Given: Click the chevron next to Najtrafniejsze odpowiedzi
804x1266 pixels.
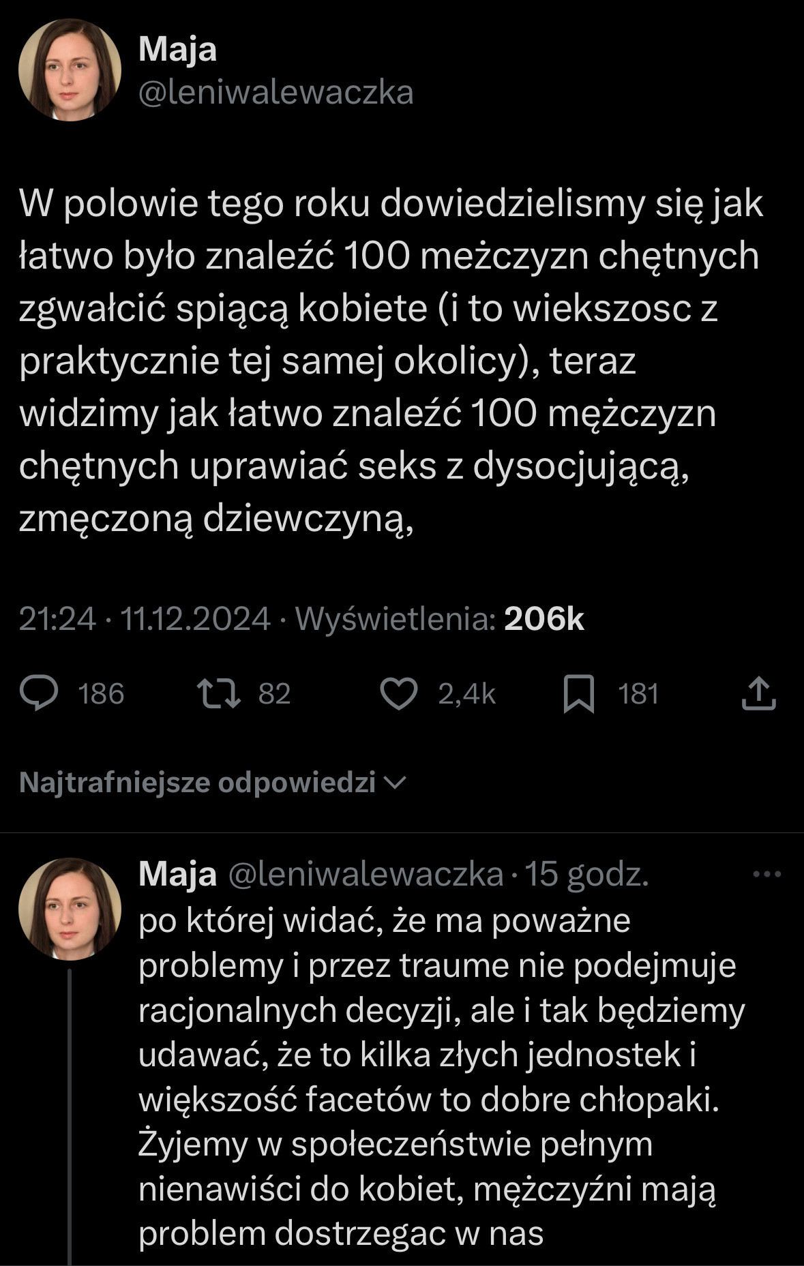Looking at the screenshot, I should click(x=396, y=783).
